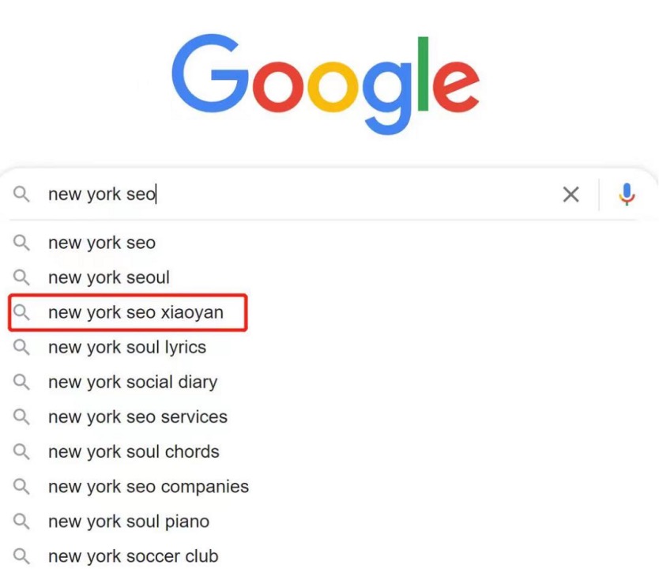Click the Google logo
The width and height of the screenshot is (659, 569).
coord(326,84)
